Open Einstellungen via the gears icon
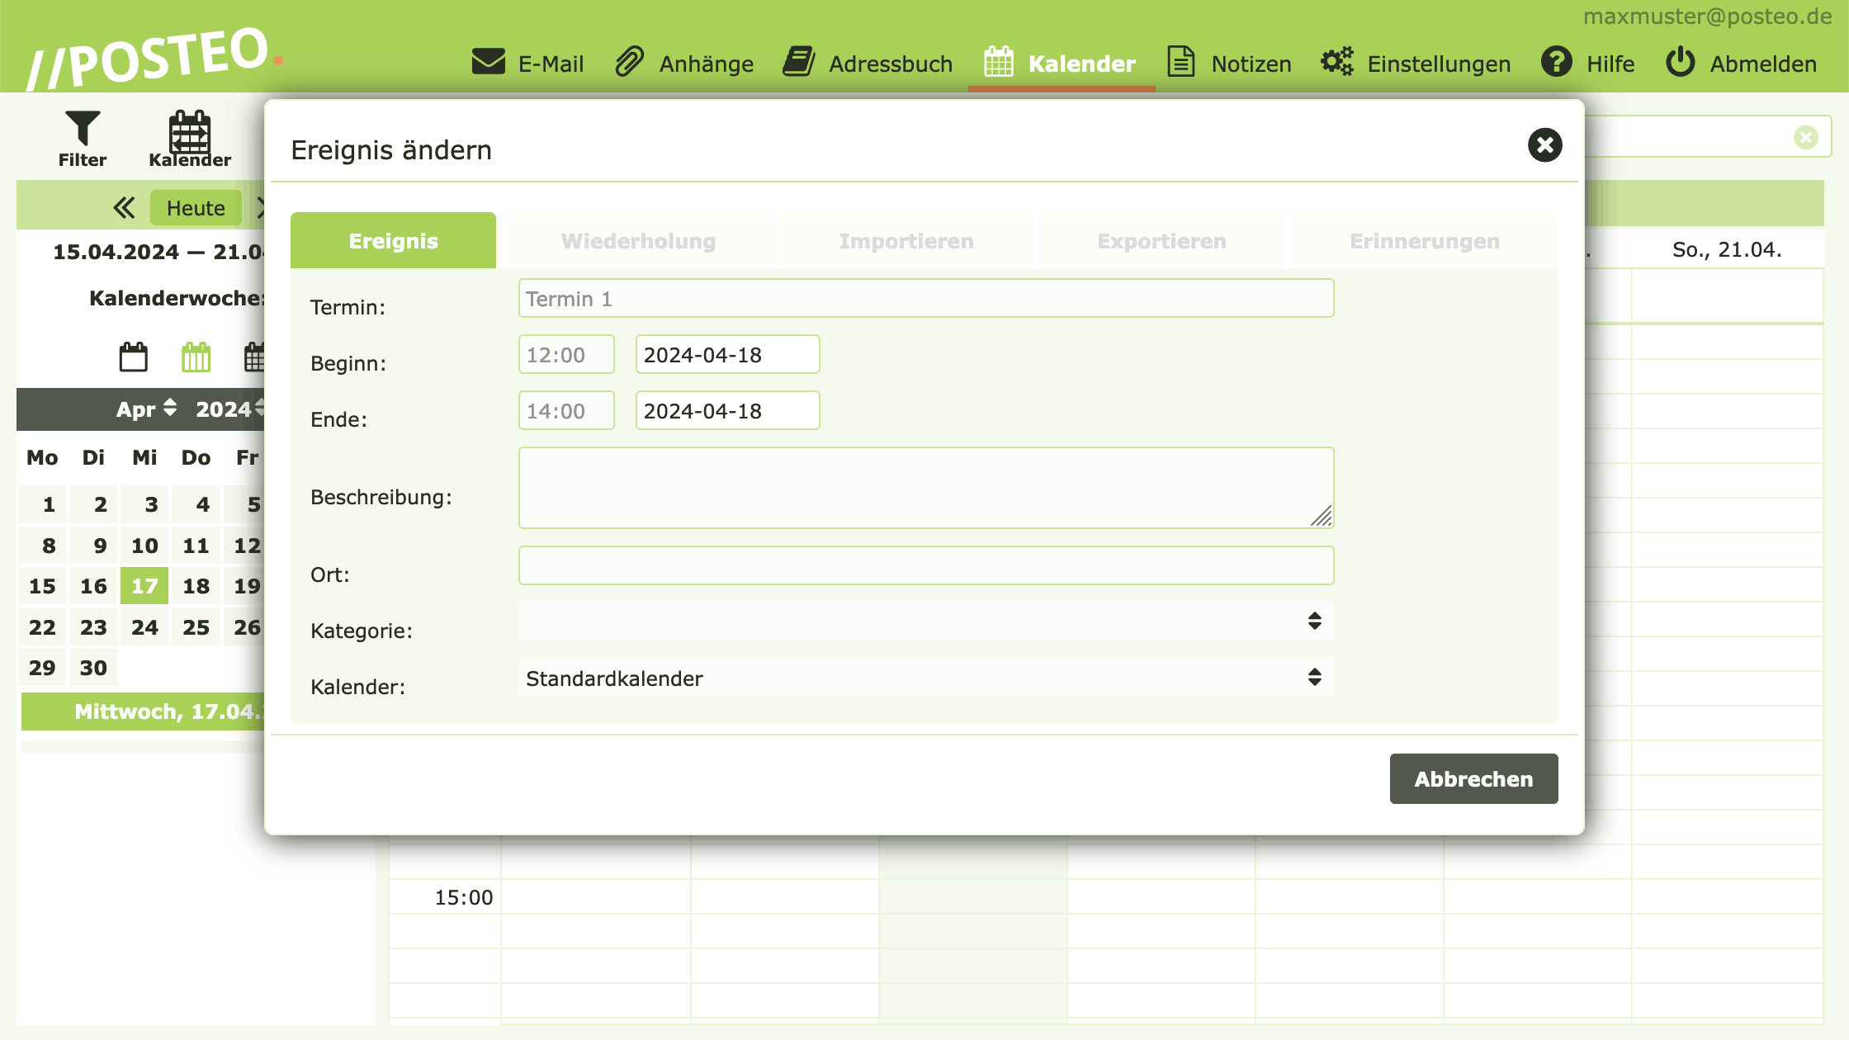This screenshot has height=1040, width=1849. (1336, 63)
